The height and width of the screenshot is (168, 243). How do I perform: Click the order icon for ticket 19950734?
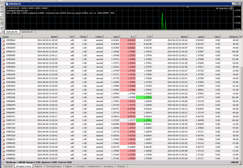pos(3,52)
